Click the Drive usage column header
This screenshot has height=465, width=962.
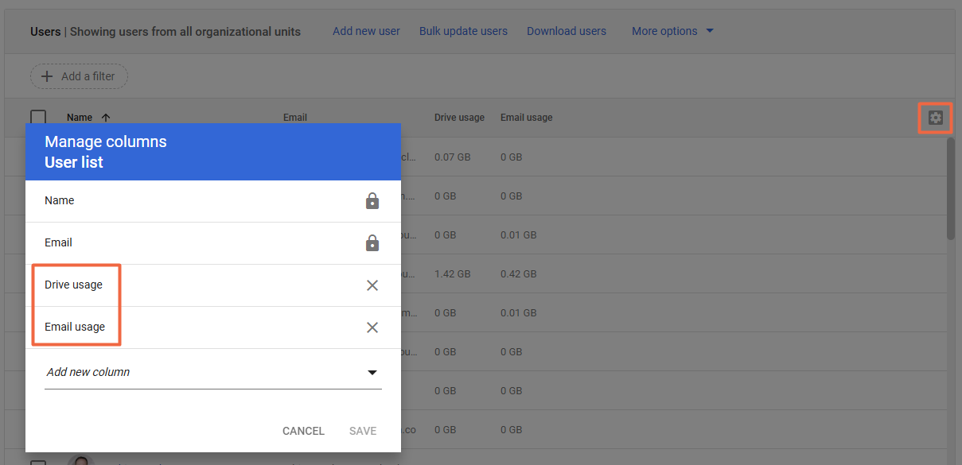459,118
